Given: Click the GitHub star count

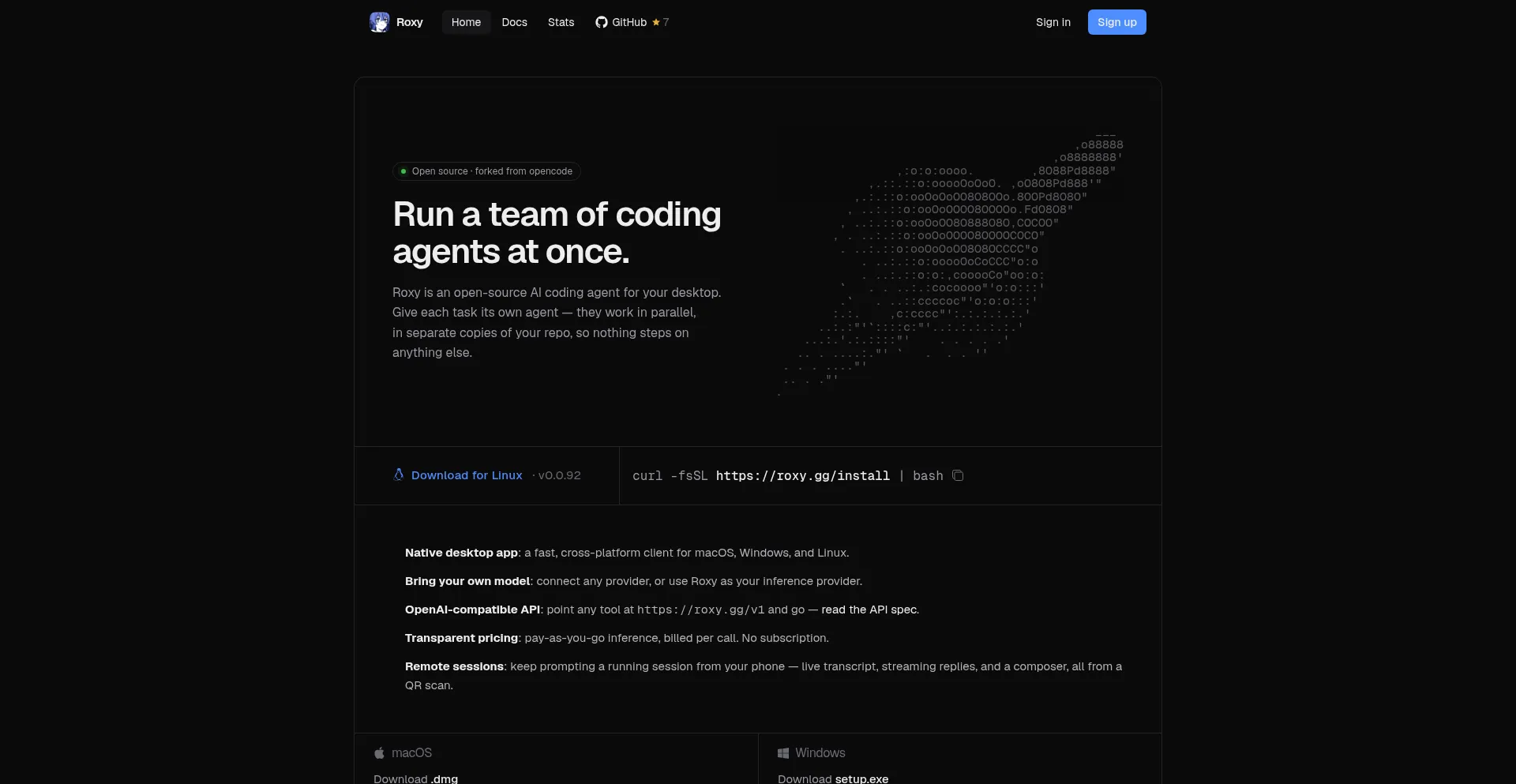Looking at the screenshot, I should pos(661,22).
